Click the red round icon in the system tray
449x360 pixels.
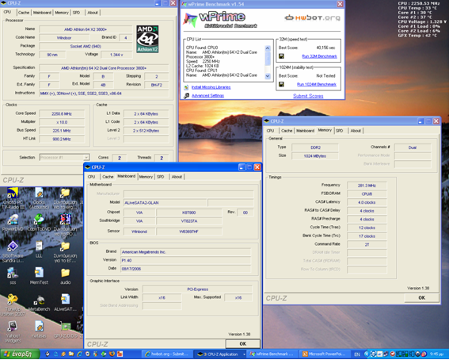[x=393, y=354]
